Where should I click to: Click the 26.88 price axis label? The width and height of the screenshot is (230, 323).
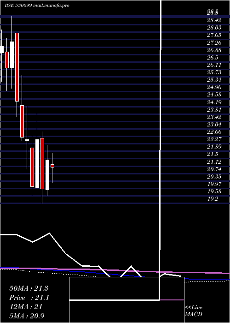214,50
